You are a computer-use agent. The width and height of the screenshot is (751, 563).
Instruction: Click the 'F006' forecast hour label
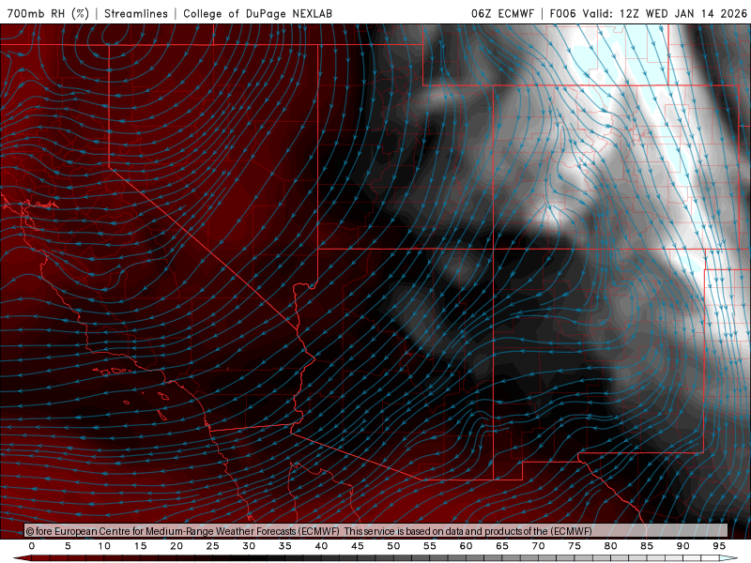(562, 13)
